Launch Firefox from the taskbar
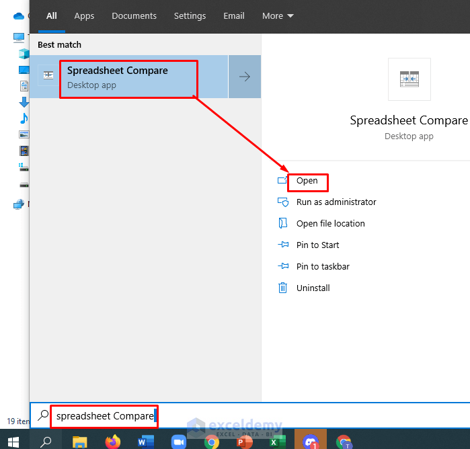This screenshot has height=449, width=470. click(x=113, y=442)
